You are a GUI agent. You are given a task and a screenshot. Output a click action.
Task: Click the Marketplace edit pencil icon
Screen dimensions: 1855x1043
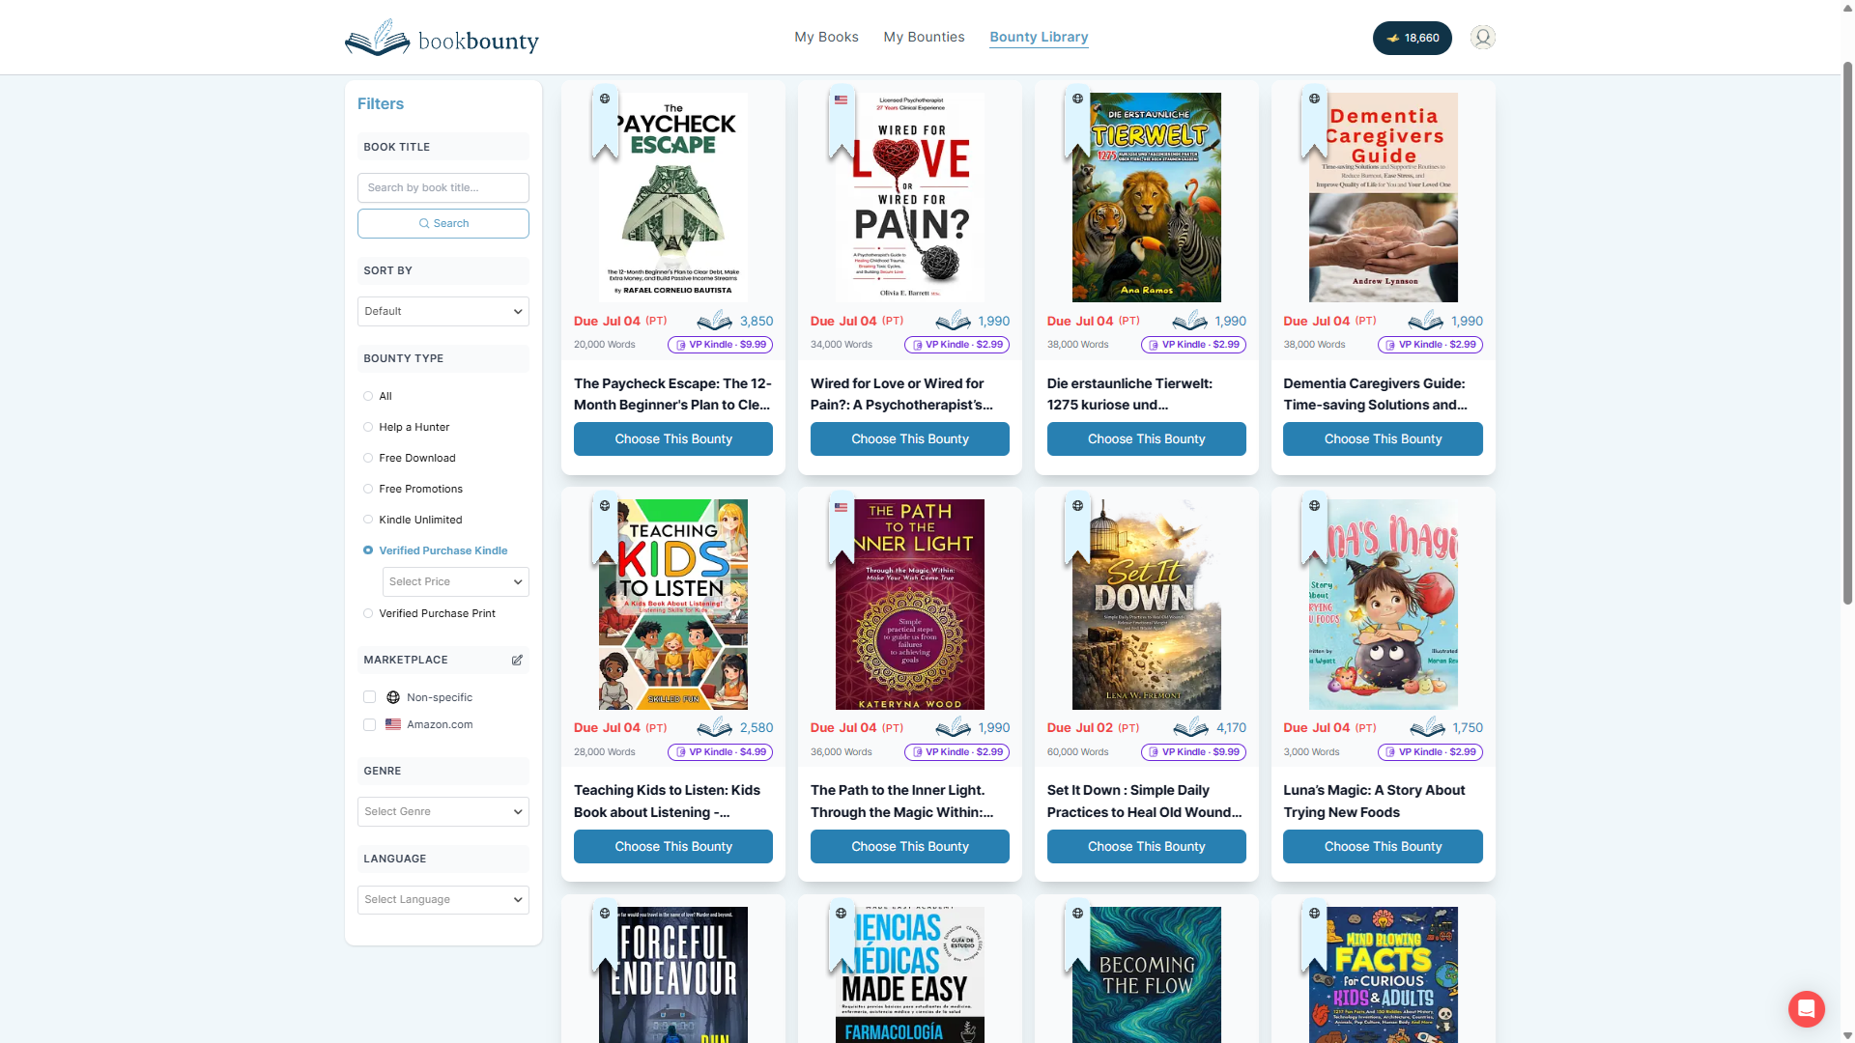[x=517, y=660]
